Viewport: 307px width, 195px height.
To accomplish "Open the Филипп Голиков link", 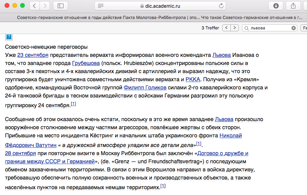I will 145,87.
